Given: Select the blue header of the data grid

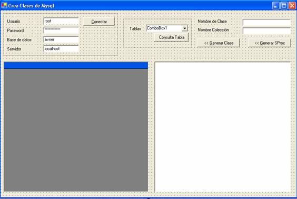Looking at the screenshot, I should click(x=76, y=65).
